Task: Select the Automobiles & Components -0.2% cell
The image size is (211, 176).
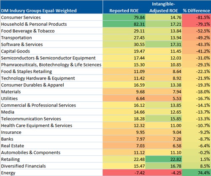Action: pyautogui.click(x=196, y=152)
